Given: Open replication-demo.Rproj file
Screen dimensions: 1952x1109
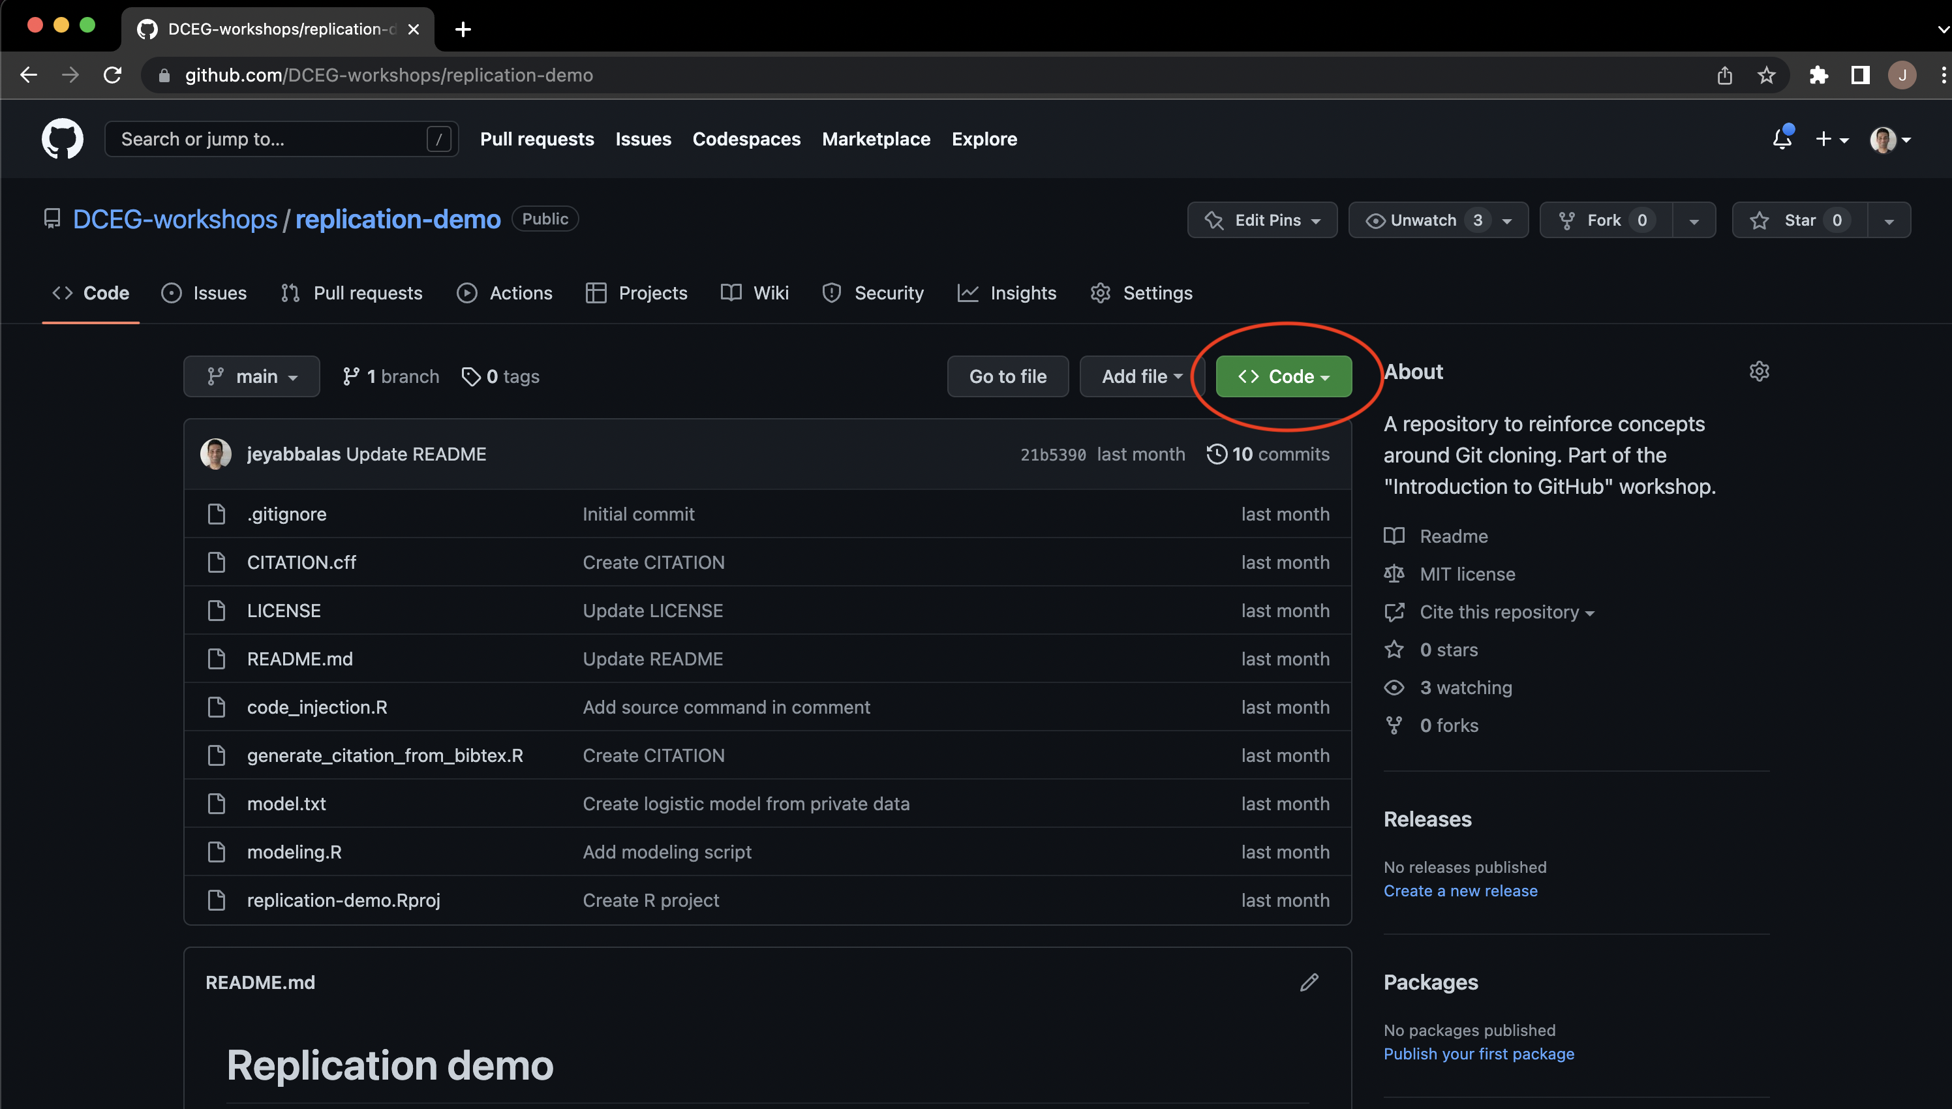Looking at the screenshot, I should click(x=343, y=900).
